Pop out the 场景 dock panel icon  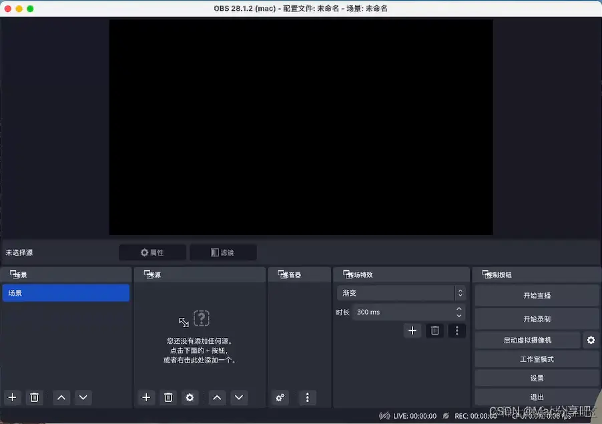click(14, 274)
